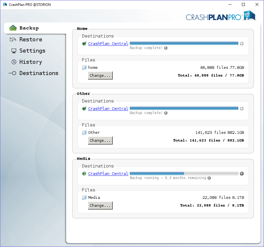Open CrashPlan Central link in Media set
The height and width of the screenshot is (247, 264).
tap(108, 173)
